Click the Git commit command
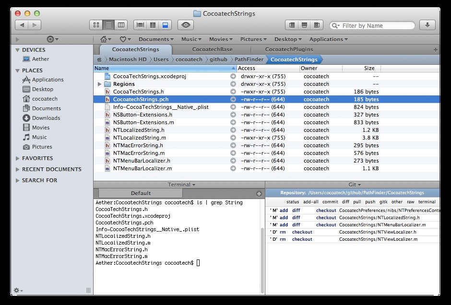Image resolution: width=451 pixels, height=305 pixels. click(x=330, y=202)
